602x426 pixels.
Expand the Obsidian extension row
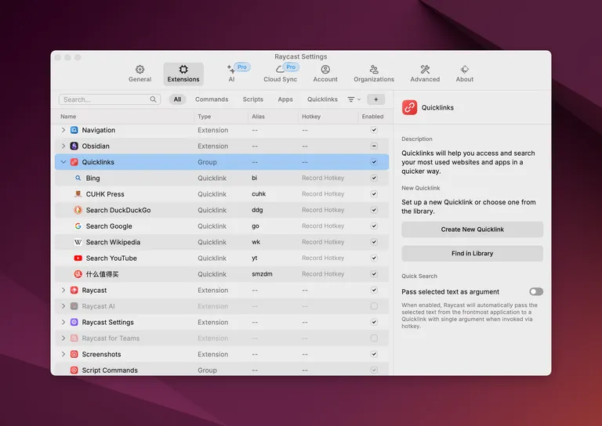63,146
